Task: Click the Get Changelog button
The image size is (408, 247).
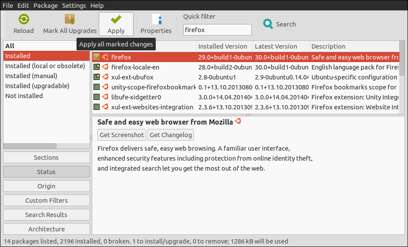Action: click(x=171, y=135)
